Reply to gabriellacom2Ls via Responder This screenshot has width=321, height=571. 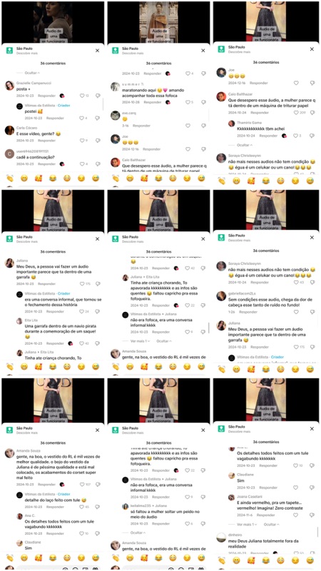248,312
